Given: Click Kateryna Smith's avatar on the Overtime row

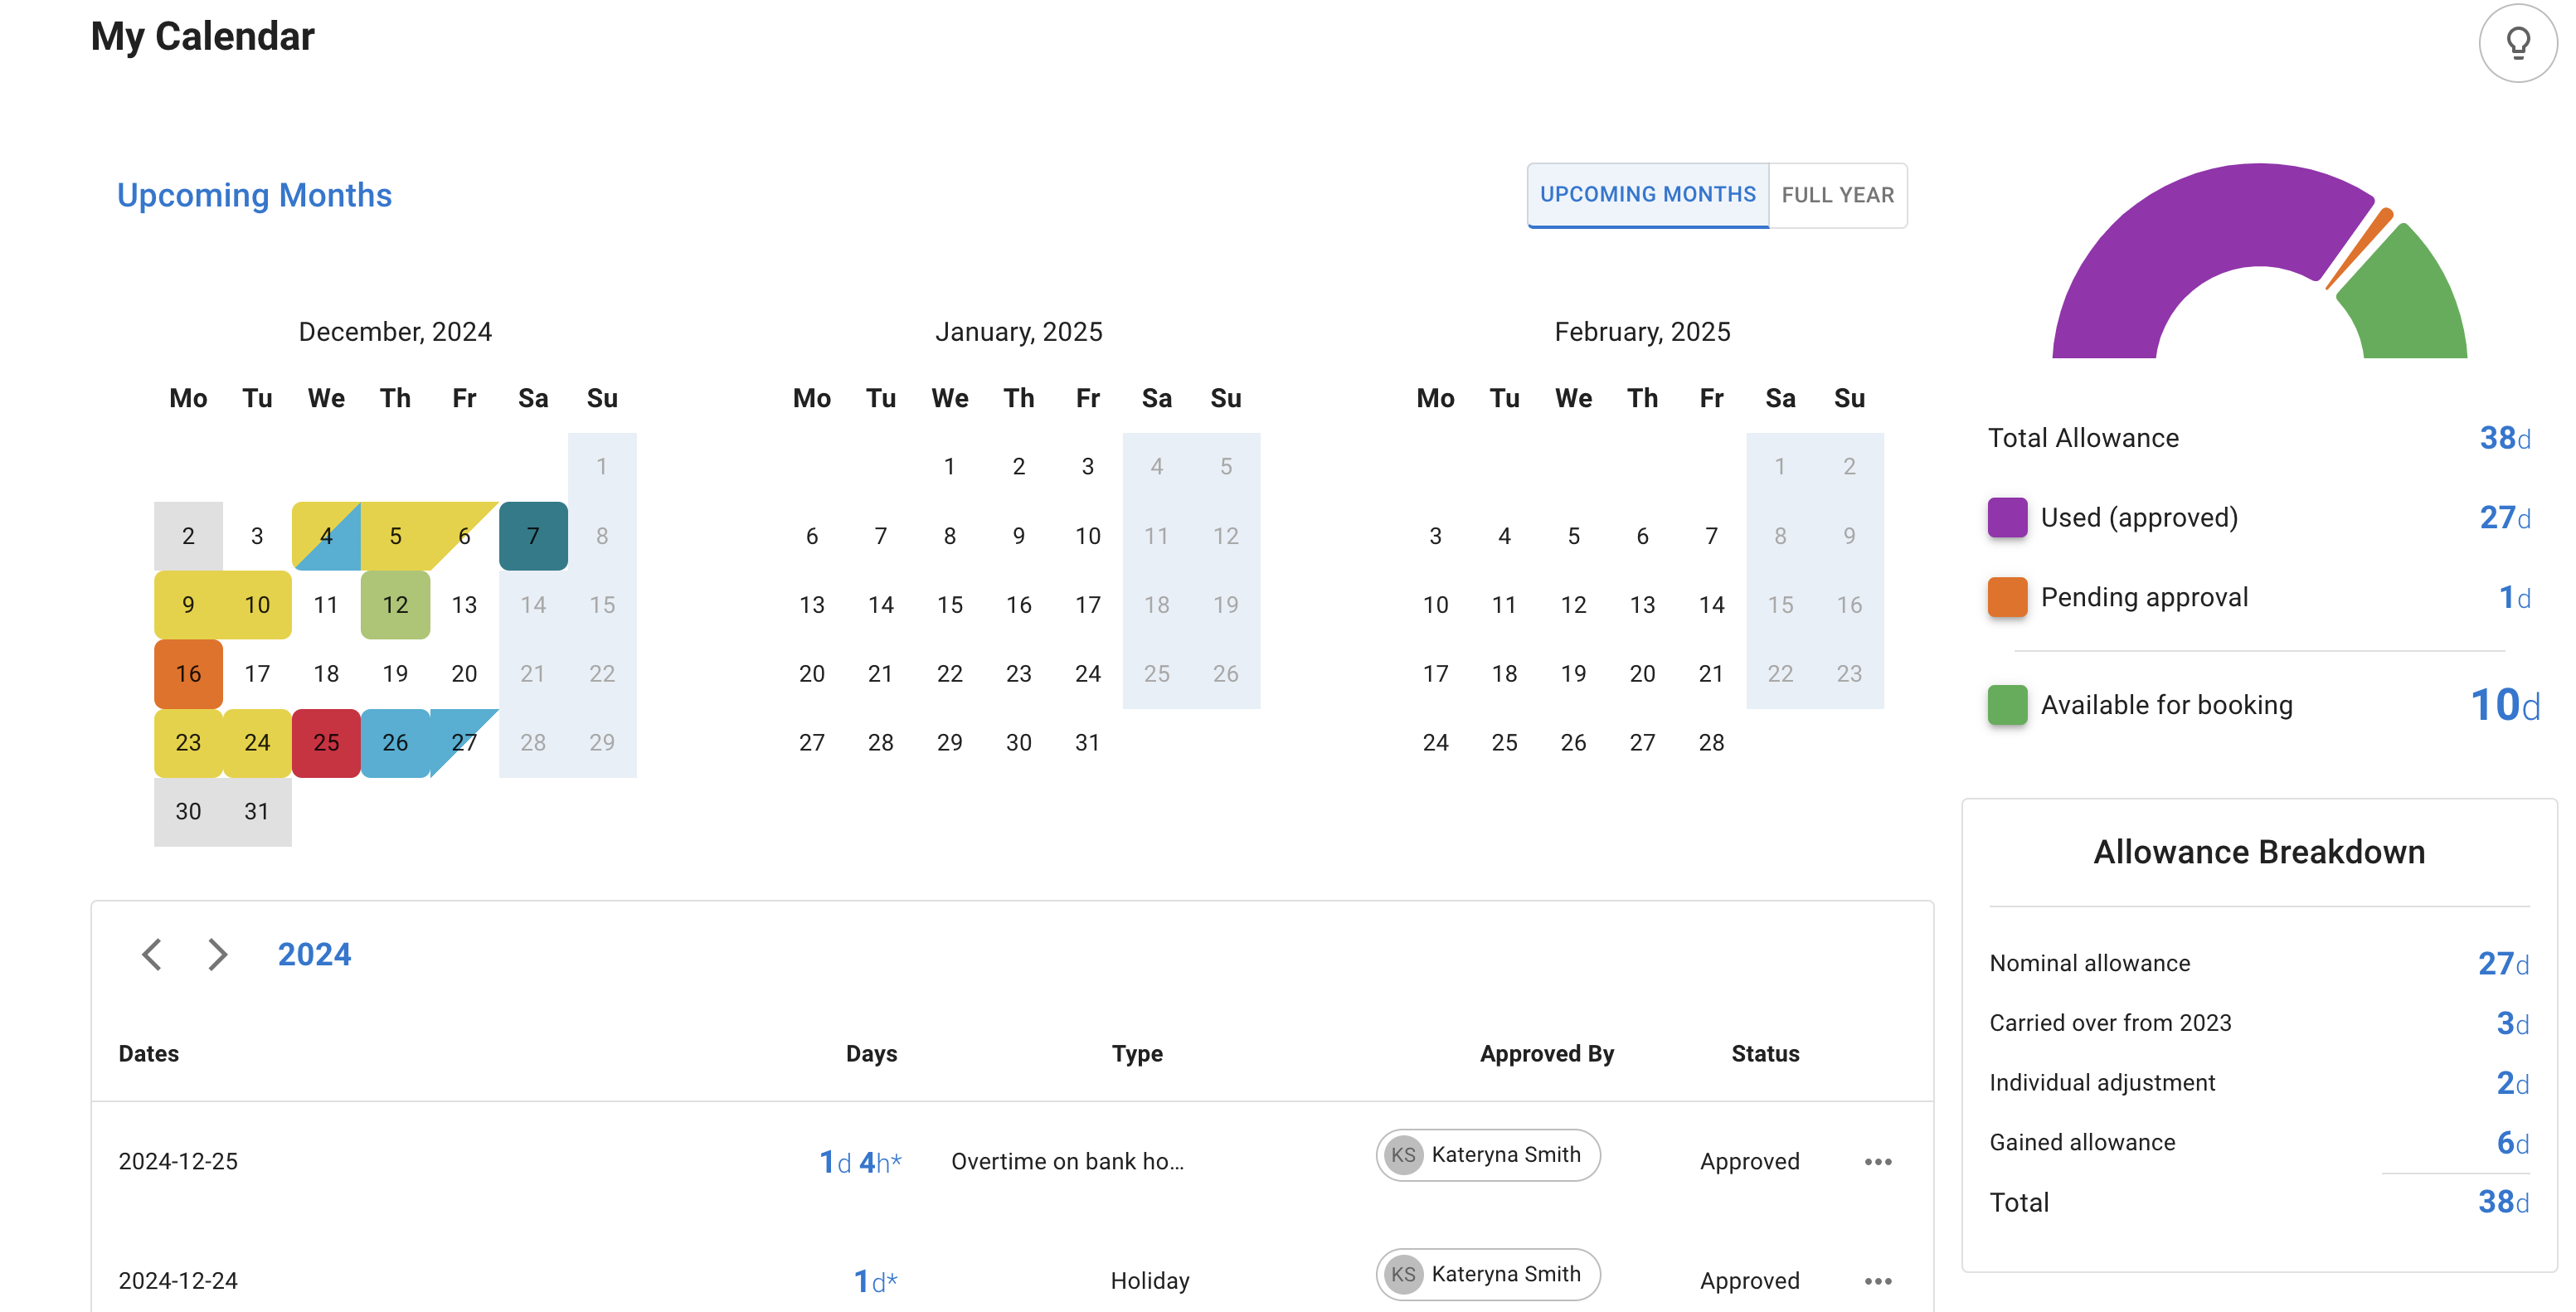Looking at the screenshot, I should coord(1403,1154).
